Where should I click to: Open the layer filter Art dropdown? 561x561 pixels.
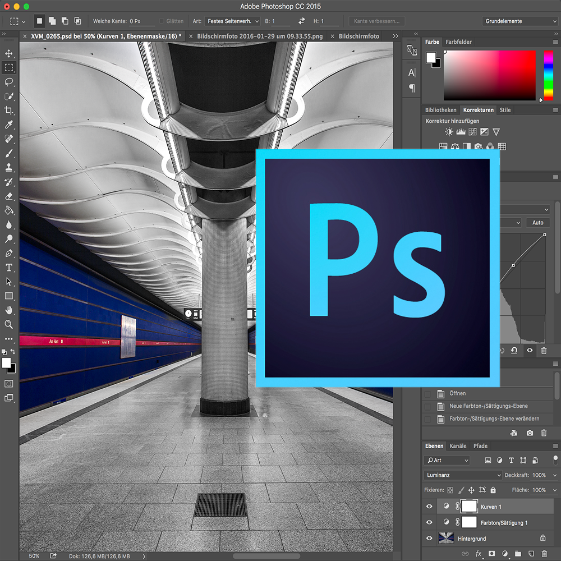[x=447, y=461]
